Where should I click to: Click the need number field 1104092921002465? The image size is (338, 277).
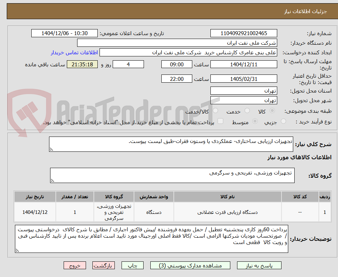pyautogui.click(x=243, y=33)
